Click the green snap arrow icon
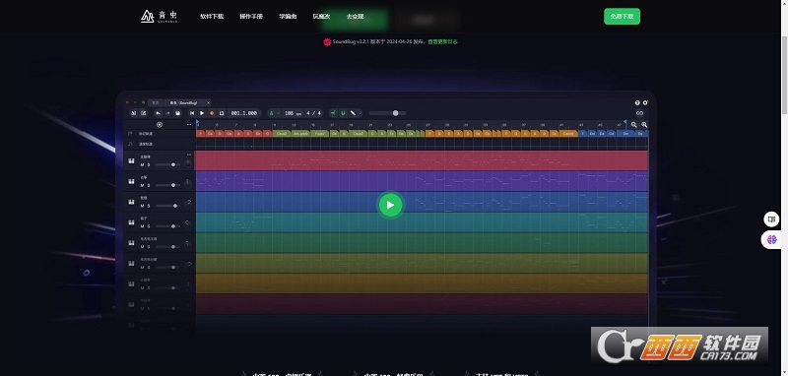788x376 pixels. click(333, 113)
